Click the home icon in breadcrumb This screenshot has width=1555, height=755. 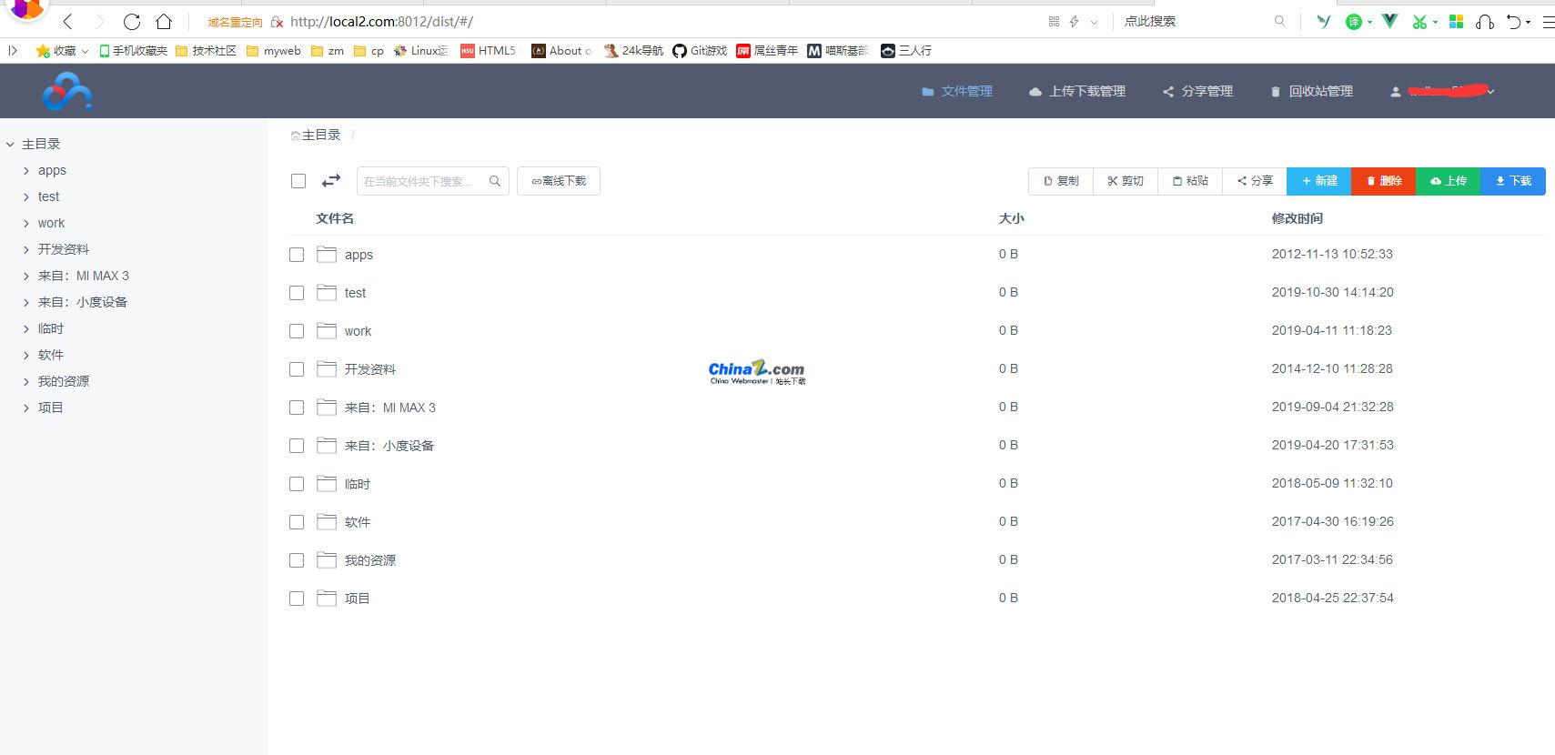296,136
